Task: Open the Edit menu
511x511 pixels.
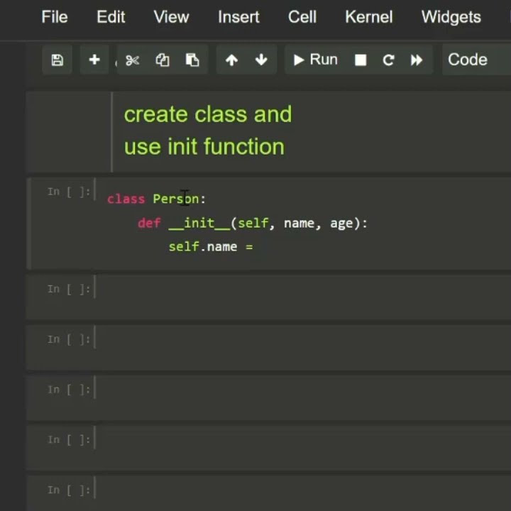Action: pos(111,17)
